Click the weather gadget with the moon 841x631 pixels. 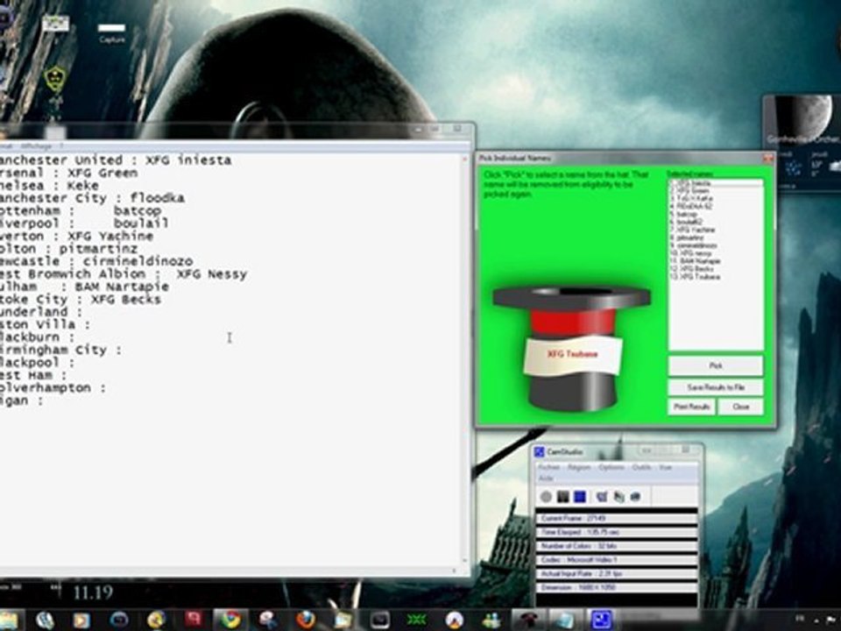[x=802, y=143]
